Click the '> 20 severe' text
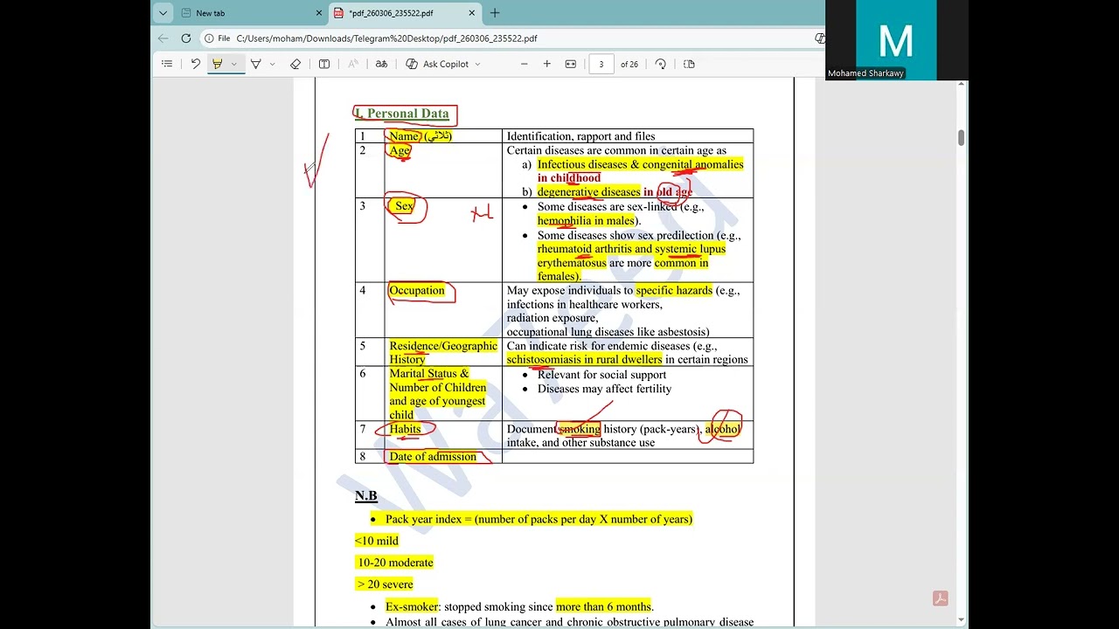1119x629 pixels. [x=384, y=584]
